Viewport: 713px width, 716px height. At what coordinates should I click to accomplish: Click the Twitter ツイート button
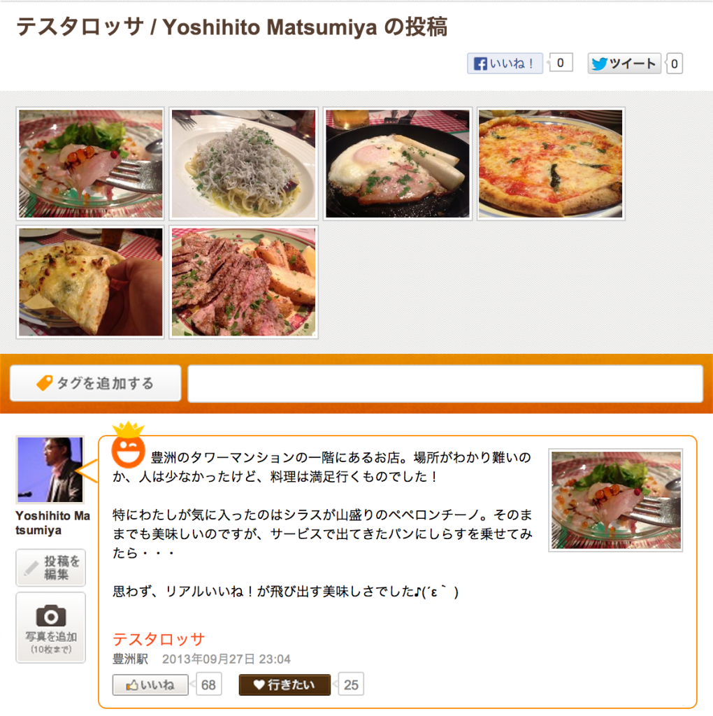(x=624, y=64)
